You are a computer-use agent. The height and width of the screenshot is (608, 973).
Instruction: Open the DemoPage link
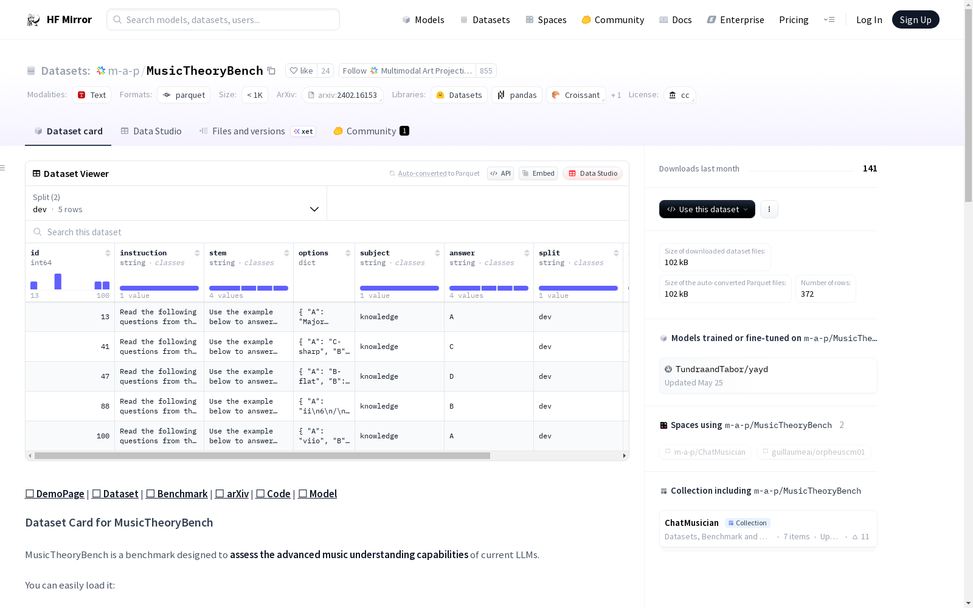click(x=55, y=494)
